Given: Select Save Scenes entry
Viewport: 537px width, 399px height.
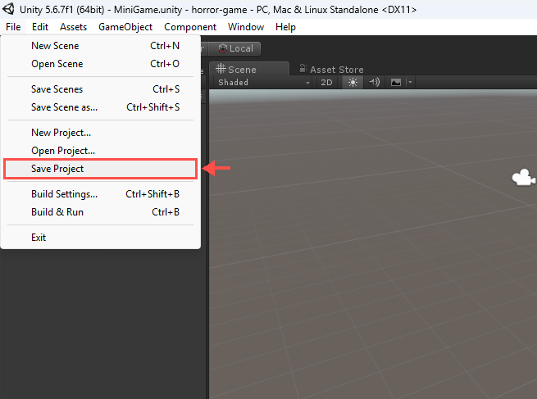Looking at the screenshot, I should click(100, 89).
